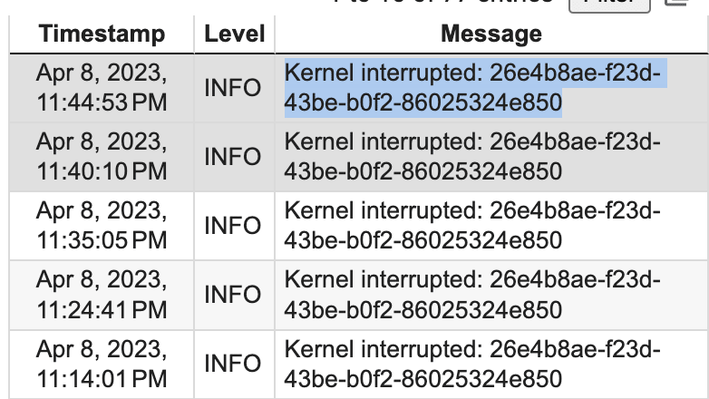Image resolution: width=709 pixels, height=399 pixels.
Task: Click the 11:40:10 PM timestamp cell
Action: coord(102,157)
